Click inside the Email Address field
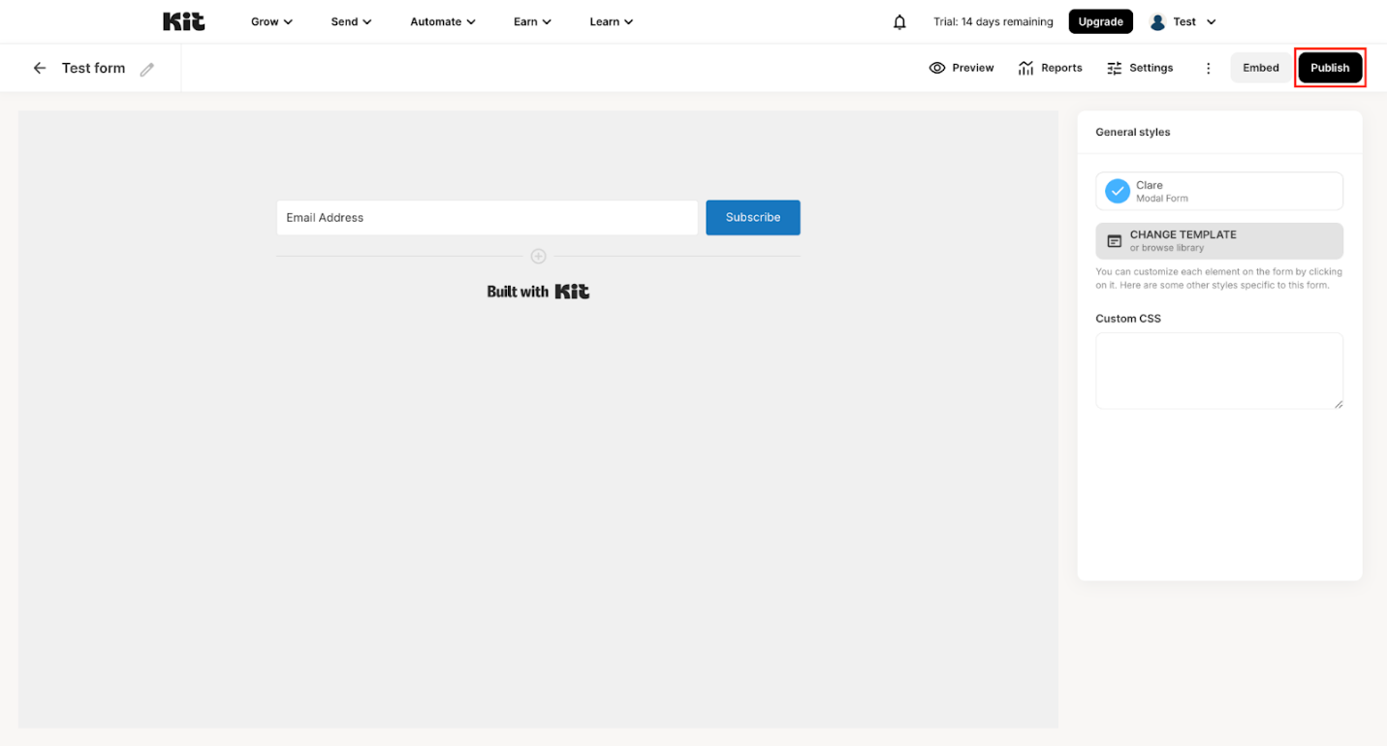 pos(487,217)
